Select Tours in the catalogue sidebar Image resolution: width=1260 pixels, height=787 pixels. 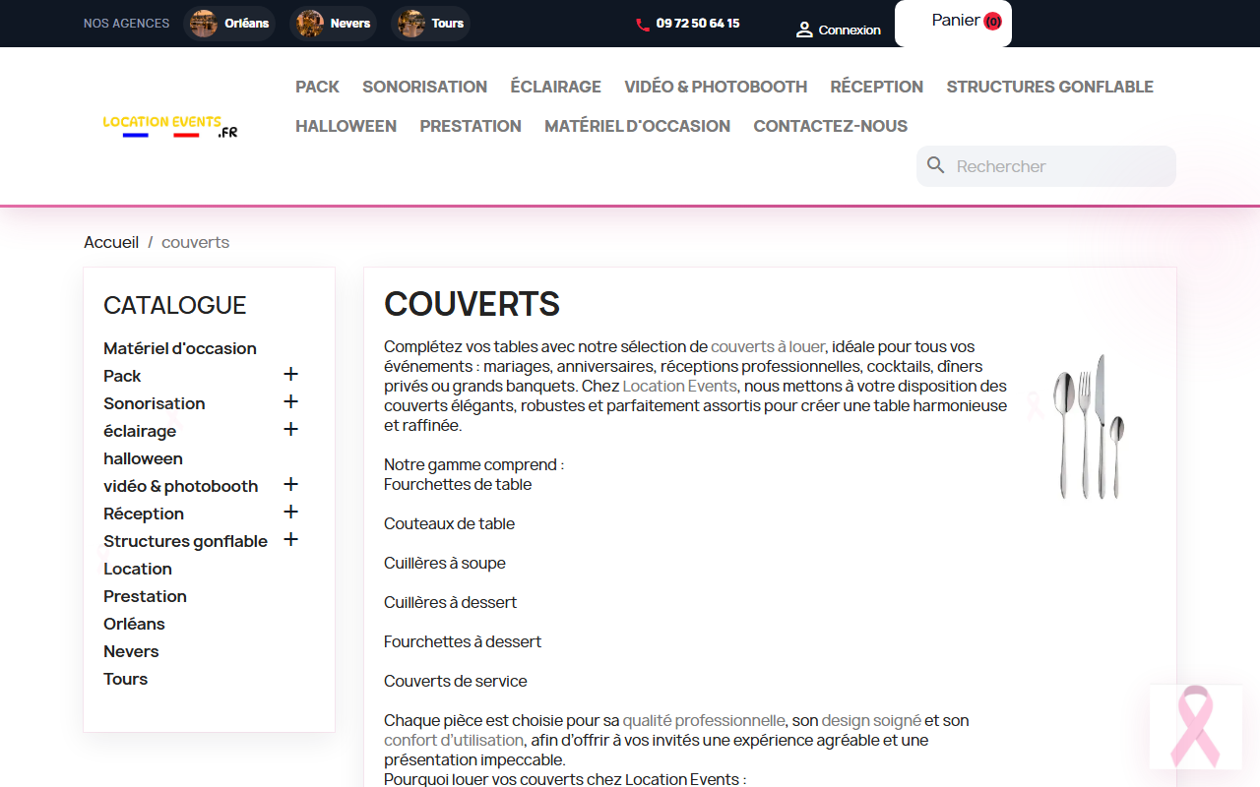(125, 679)
